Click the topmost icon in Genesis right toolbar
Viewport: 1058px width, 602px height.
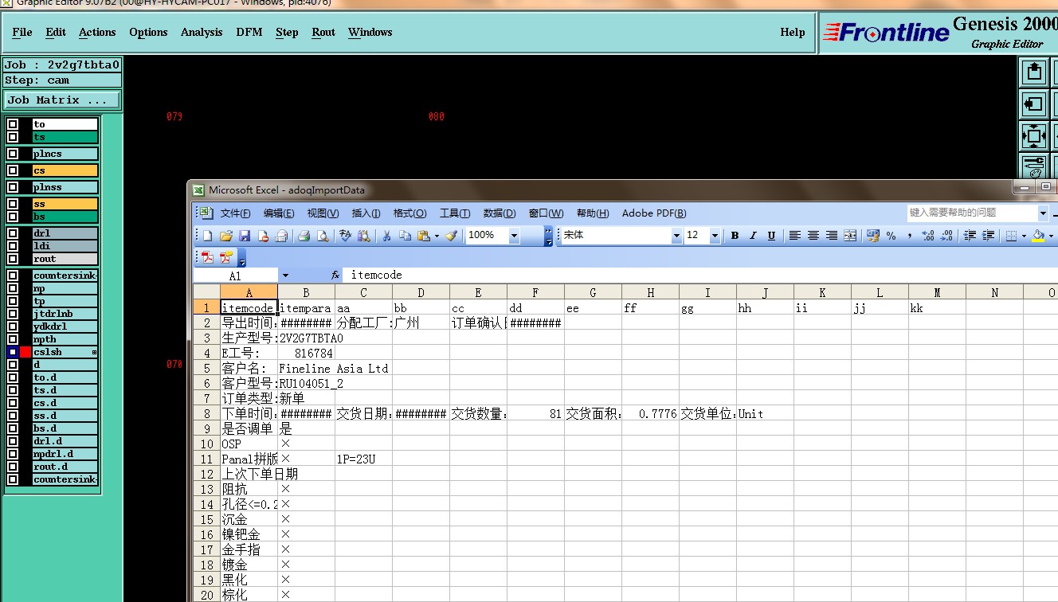click(x=1033, y=72)
